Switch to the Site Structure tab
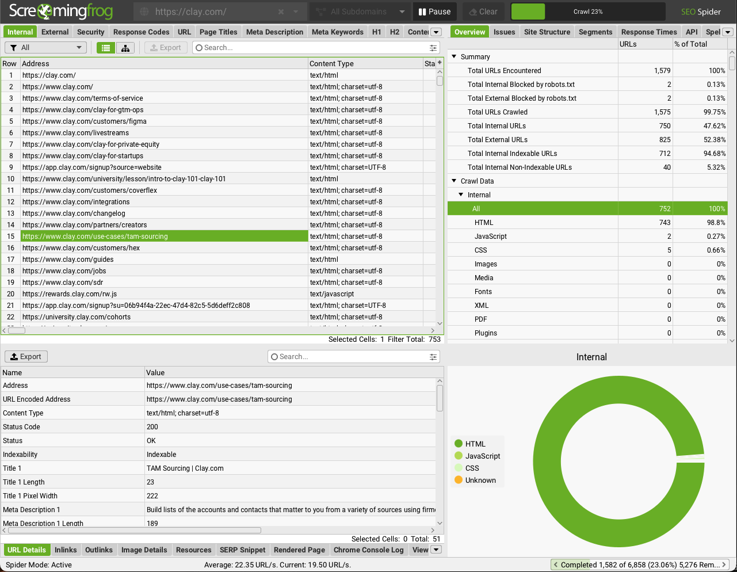 547,32
